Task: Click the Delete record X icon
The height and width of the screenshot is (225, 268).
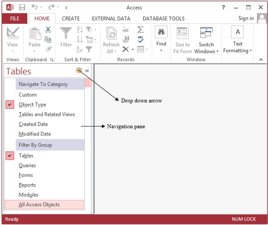Action: 126,49
